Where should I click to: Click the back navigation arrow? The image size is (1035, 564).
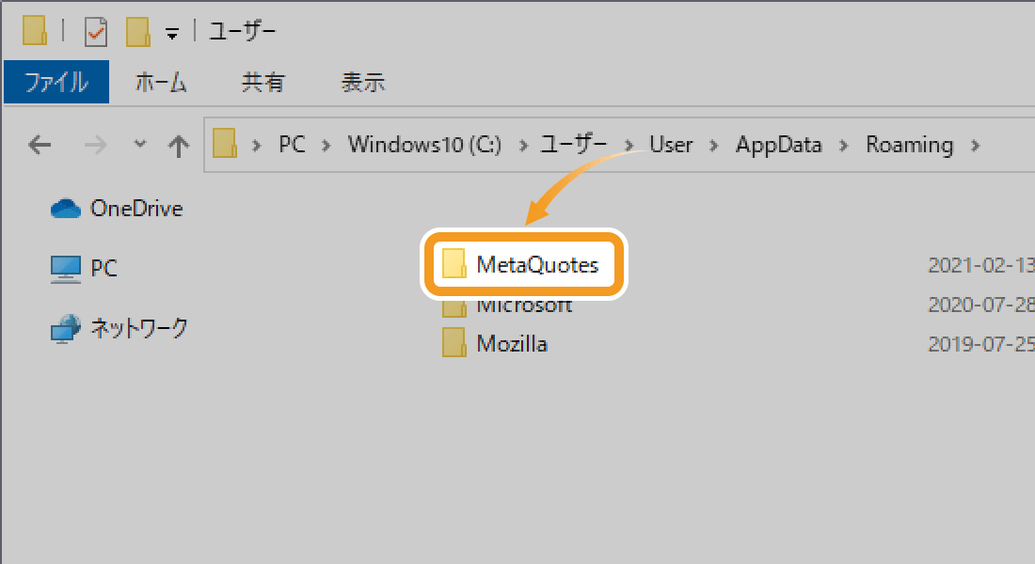coord(40,145)
